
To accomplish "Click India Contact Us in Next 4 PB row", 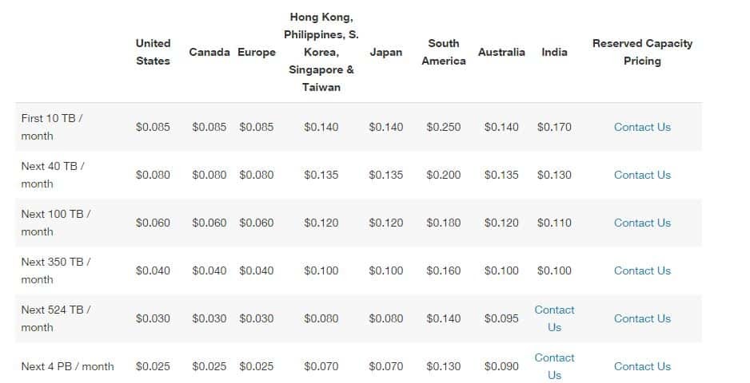I will tap(554, 366).
